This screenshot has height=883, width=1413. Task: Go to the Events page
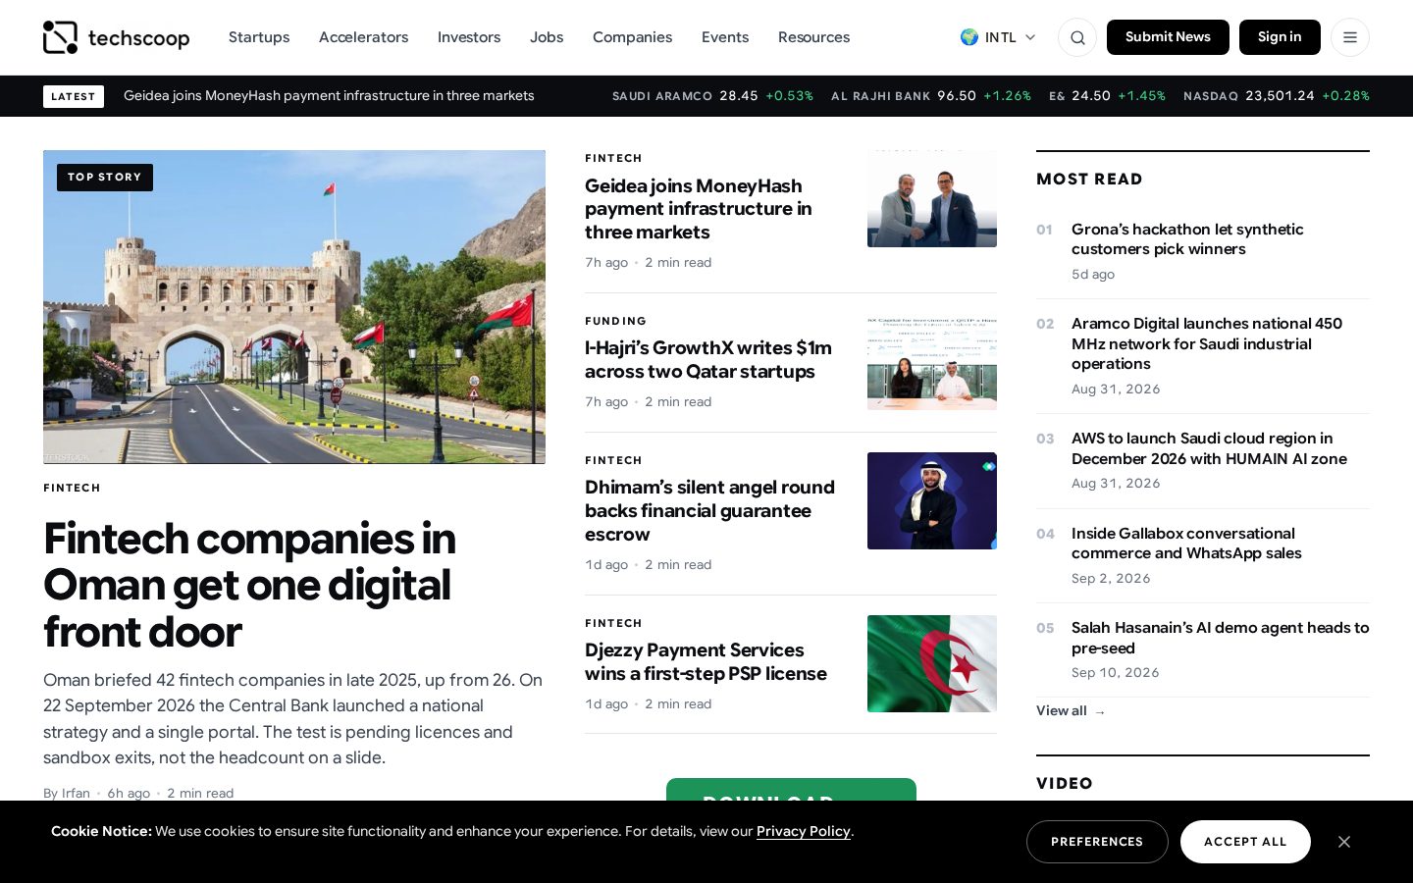coord(725,37)
